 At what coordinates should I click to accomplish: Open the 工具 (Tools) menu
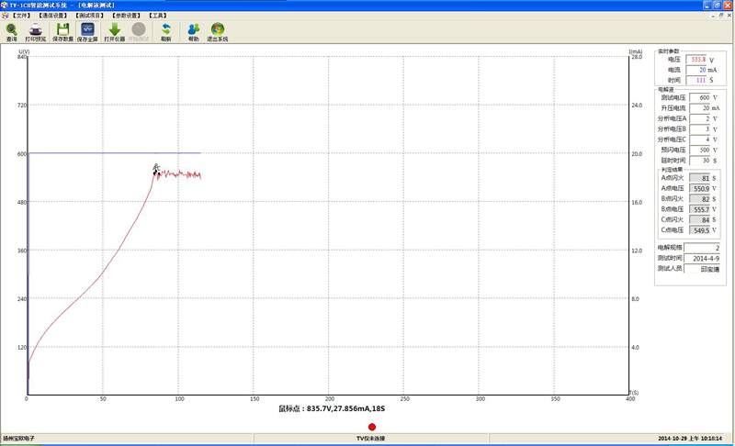pyautogui.click(x=158, y=16)
